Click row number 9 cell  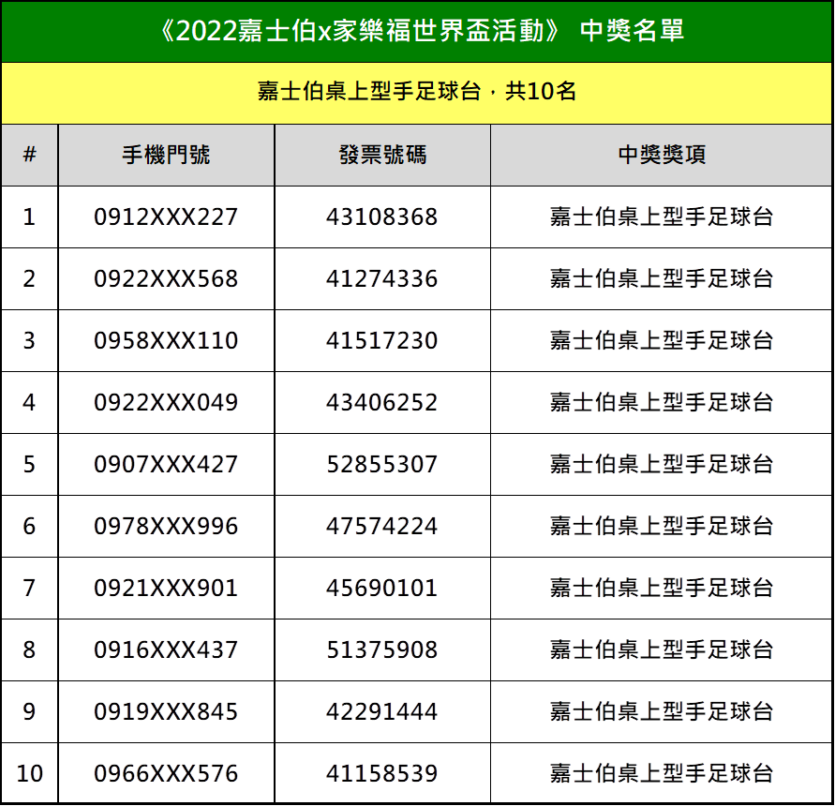(x=29, y=711)
